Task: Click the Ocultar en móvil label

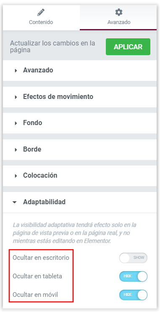Action: point(35,295)
